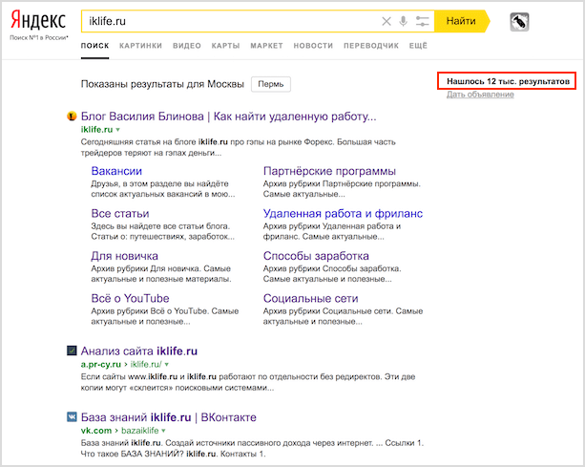
Task: Open the user profile avatar
Action: [x=519, y=22]
